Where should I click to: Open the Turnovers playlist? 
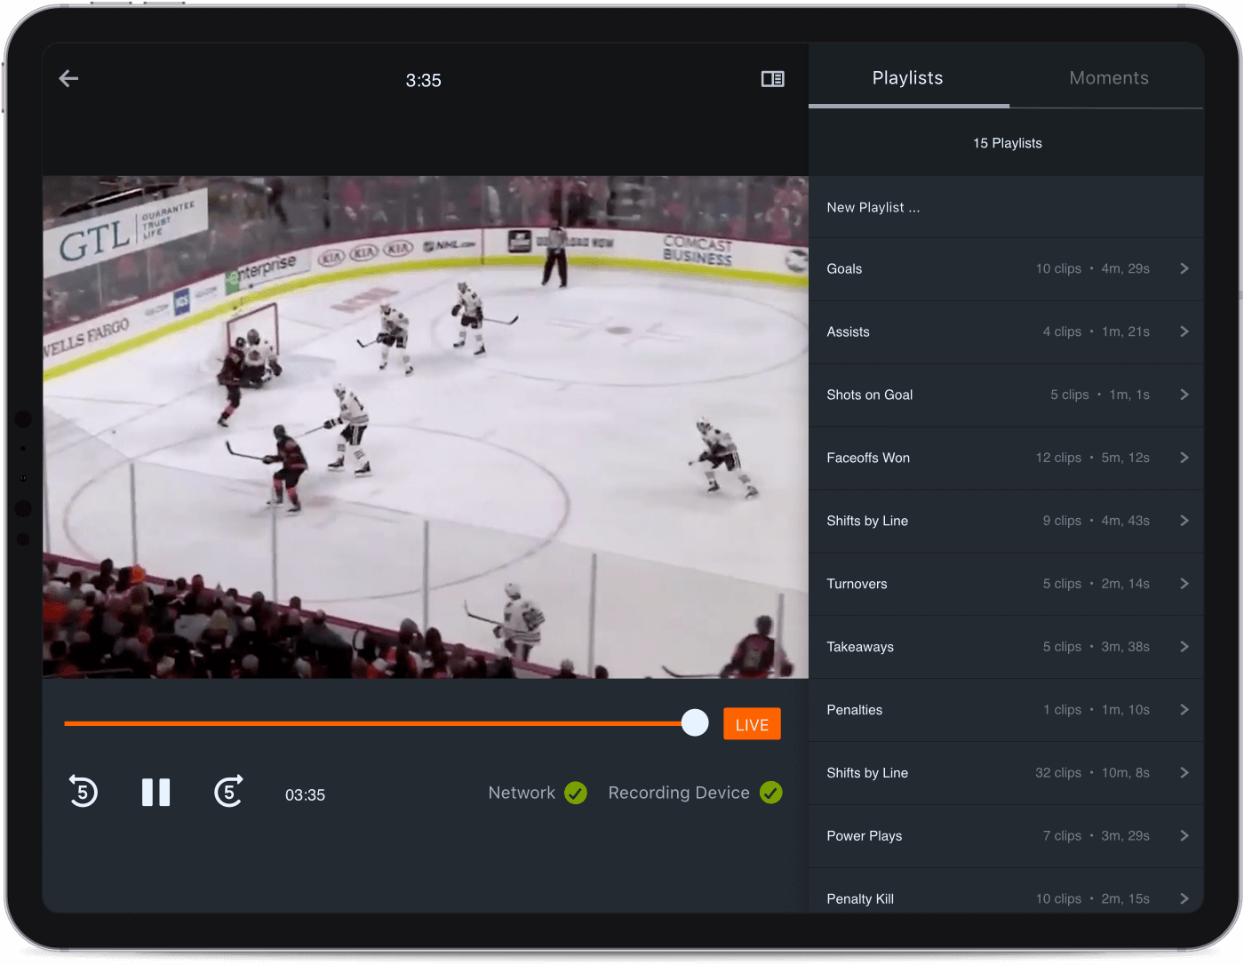(x=1184, y=584)
